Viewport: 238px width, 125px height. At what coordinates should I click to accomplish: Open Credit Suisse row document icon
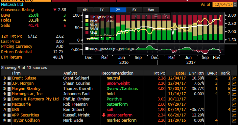[9, 78]
